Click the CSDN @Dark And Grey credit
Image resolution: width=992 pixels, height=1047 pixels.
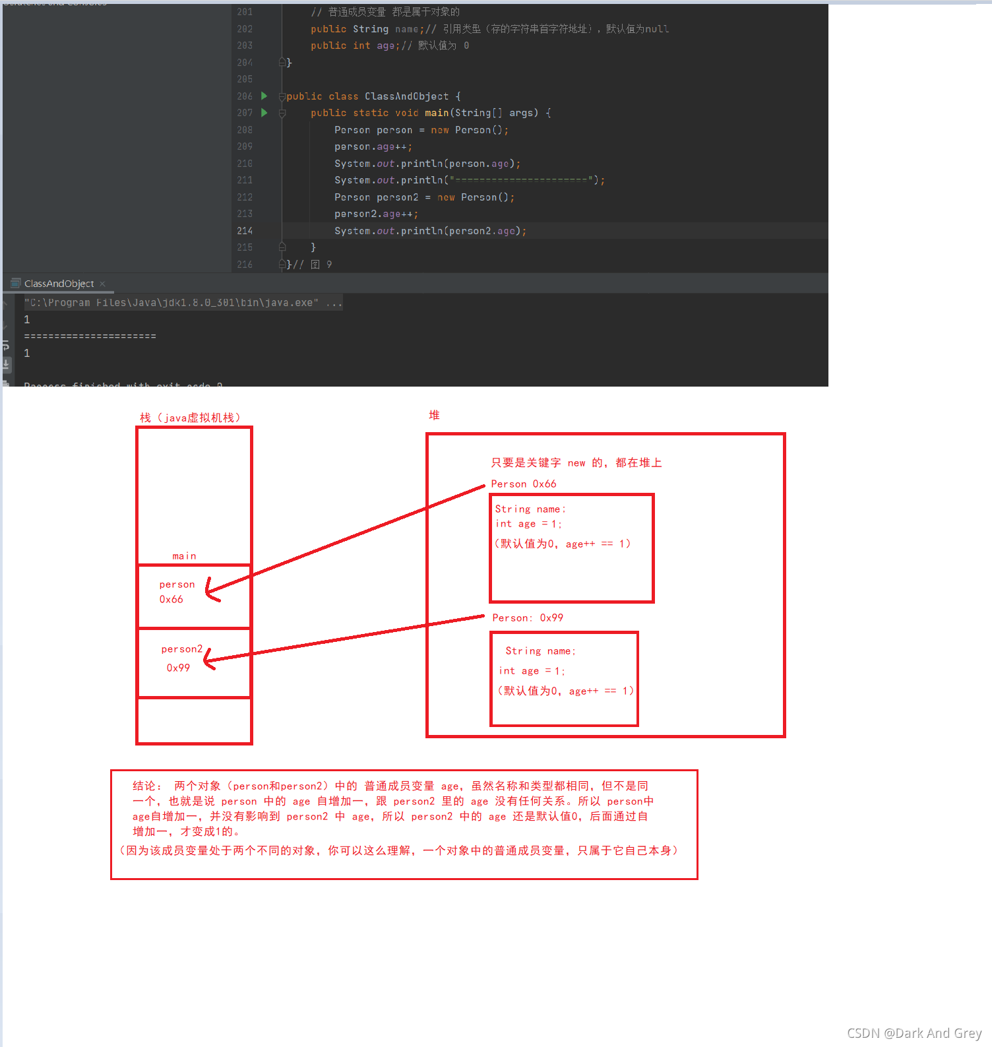pos(914,1033)
